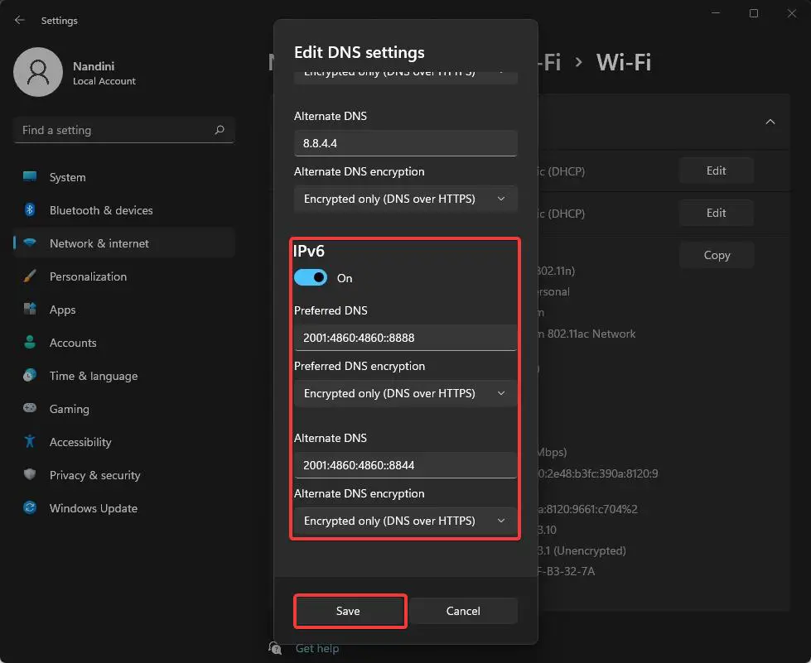Click the IPv4 Alternate DNS field 8.8.4.4
Viewport: 811px width, 663px height.
[x=406, y=143]
